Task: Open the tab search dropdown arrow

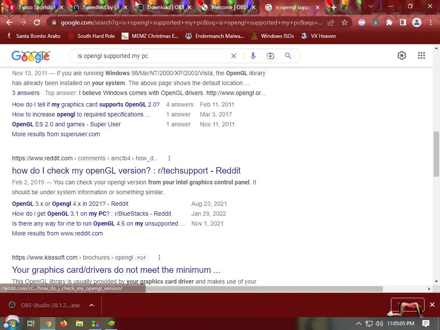Action: click(x=371, y=6)
